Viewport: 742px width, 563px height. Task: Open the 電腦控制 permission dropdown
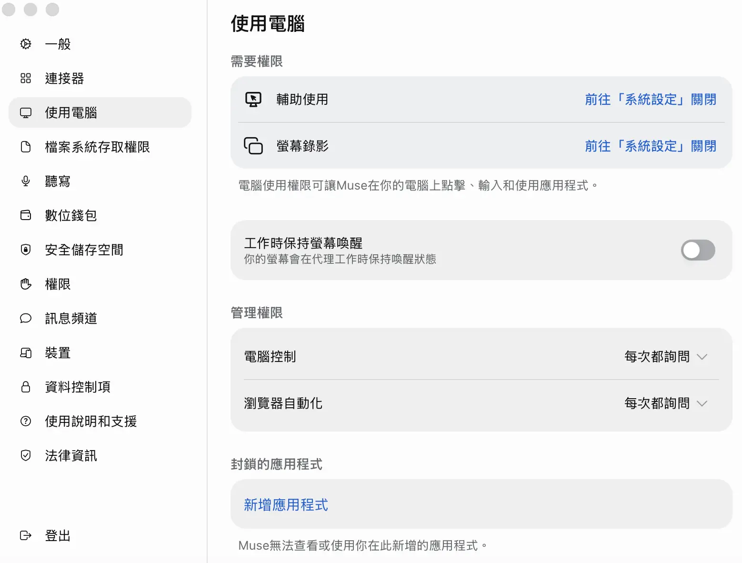[x=666, y=357]
